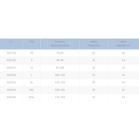Click the 75-85 contour range cell
The image size is (139, 139).
(x=60, y=53)
